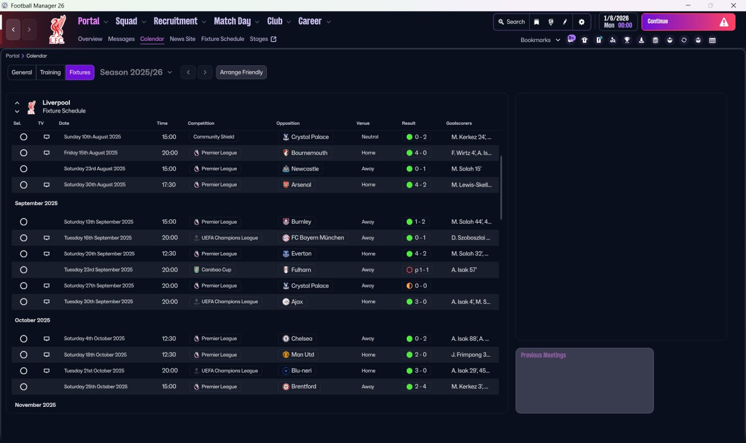Click the Liverpool LFC crest in header

point(57,29)
